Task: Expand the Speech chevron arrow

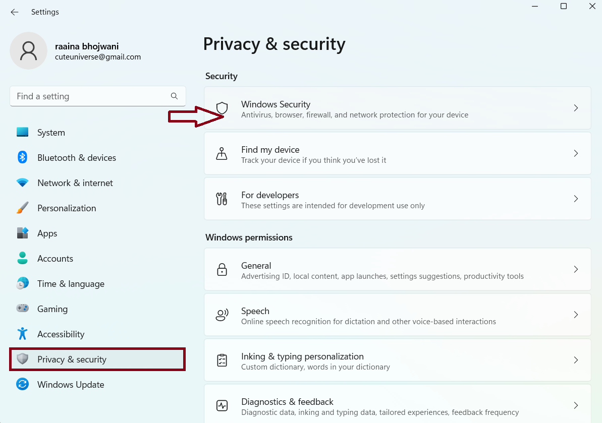Action: click(x=576, y=315)
